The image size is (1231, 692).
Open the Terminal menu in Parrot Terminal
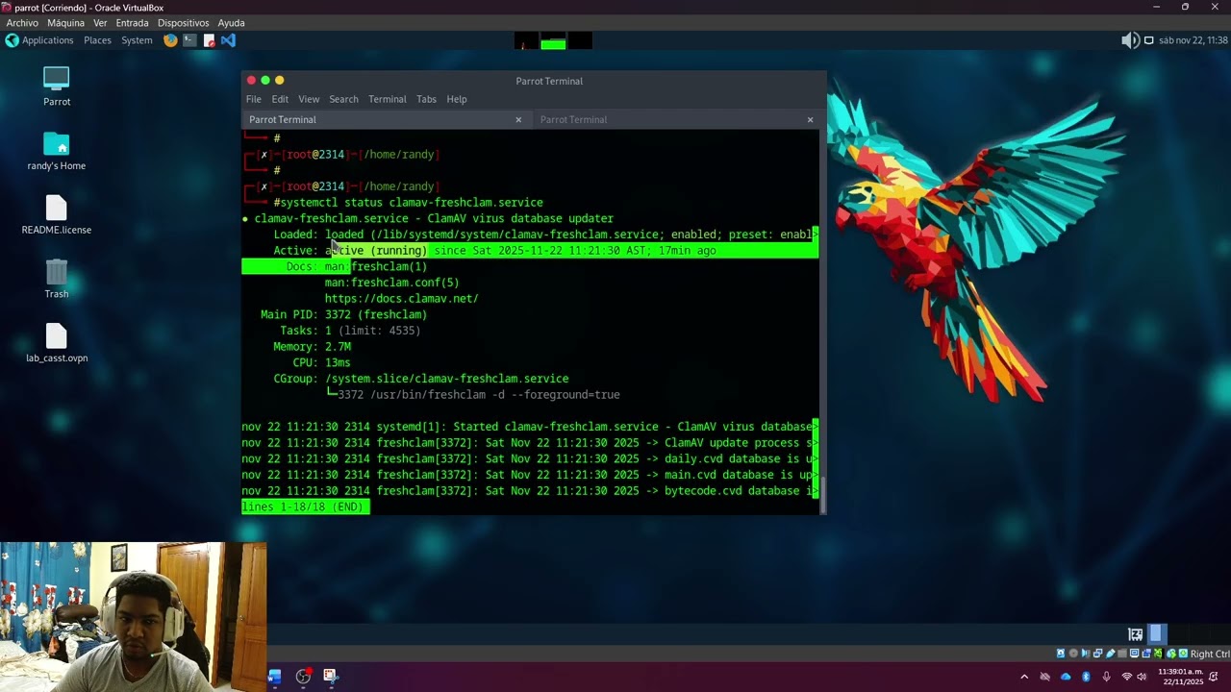point(387,99)
